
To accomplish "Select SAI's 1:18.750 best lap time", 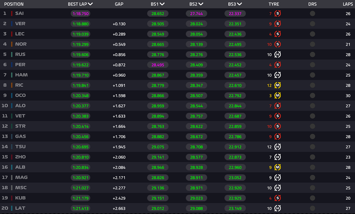I will point(81,14).
